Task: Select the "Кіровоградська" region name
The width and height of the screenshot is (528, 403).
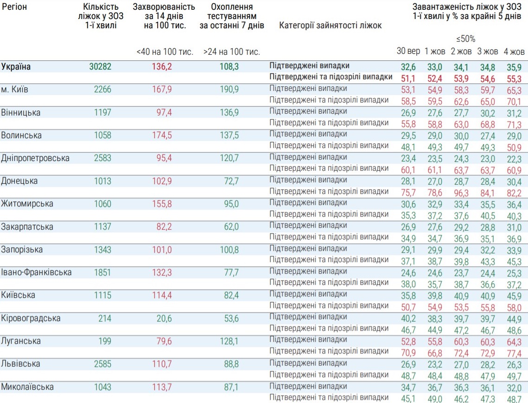Action: (x=31, y=318)
